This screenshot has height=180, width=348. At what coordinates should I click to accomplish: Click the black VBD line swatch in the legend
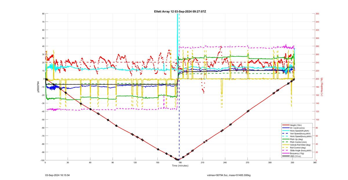coord(286,156)
